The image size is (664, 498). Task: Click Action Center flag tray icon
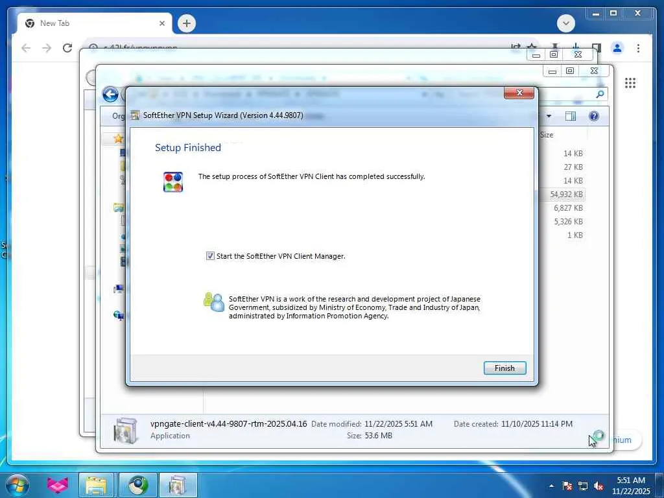click(x=567, y=486)
